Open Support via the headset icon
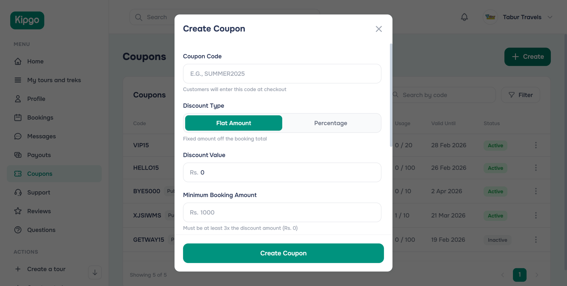 coord(18,192)
